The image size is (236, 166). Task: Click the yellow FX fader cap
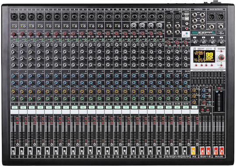[194, 151]
